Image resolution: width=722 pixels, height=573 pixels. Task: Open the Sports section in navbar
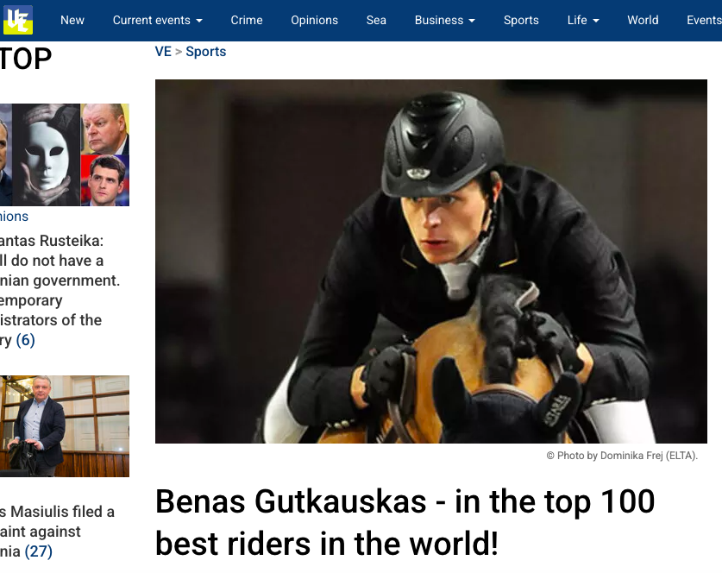(x=521, y=20)
